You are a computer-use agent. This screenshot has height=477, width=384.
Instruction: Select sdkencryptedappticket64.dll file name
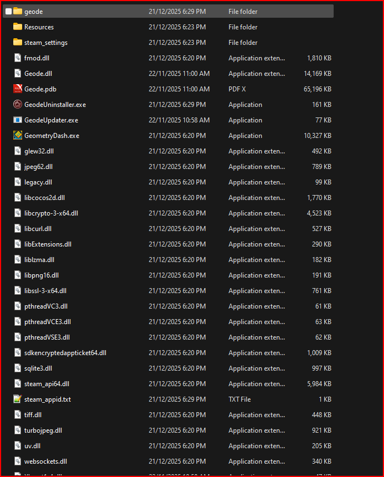point(65,353)
